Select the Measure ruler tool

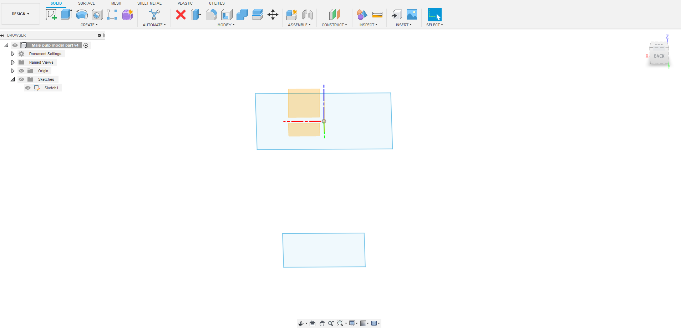[x=377, y=15]
